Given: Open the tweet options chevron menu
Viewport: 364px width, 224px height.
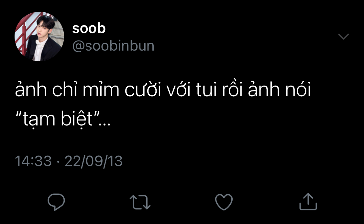Looking at the screenshot, I should click(x=343, y=37).
